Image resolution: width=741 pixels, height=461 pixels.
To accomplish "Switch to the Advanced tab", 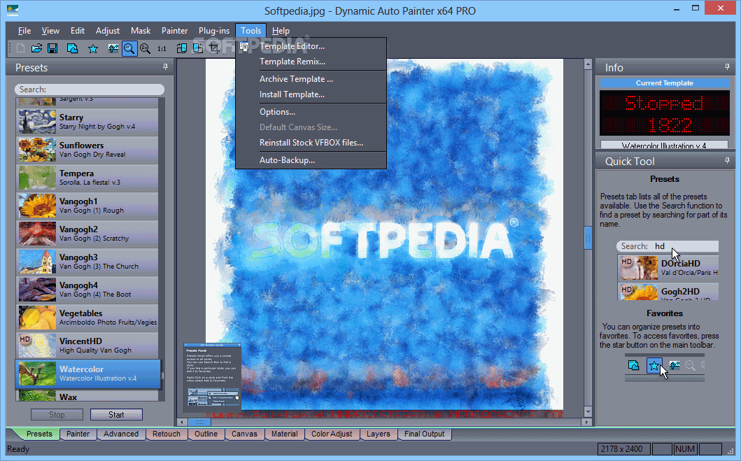I will pos(121,434).
